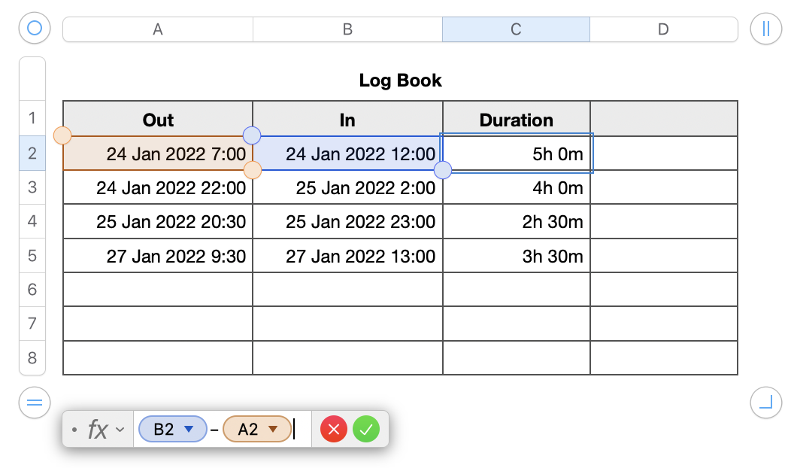Image resolution: width=791 pixels, height=468 pixels.
Task: Click the green accept formula checkmark
Action: click(366, 430)
